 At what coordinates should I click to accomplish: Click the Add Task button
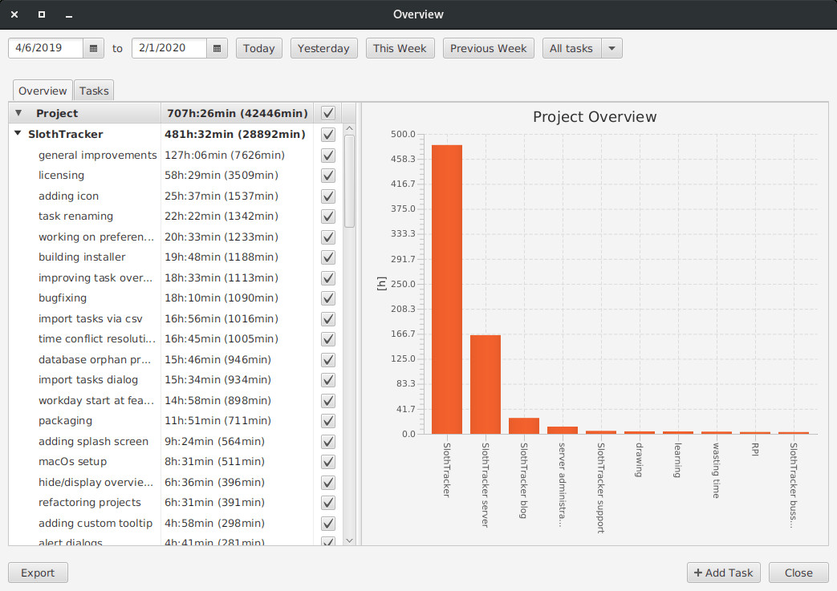point(723,573)
